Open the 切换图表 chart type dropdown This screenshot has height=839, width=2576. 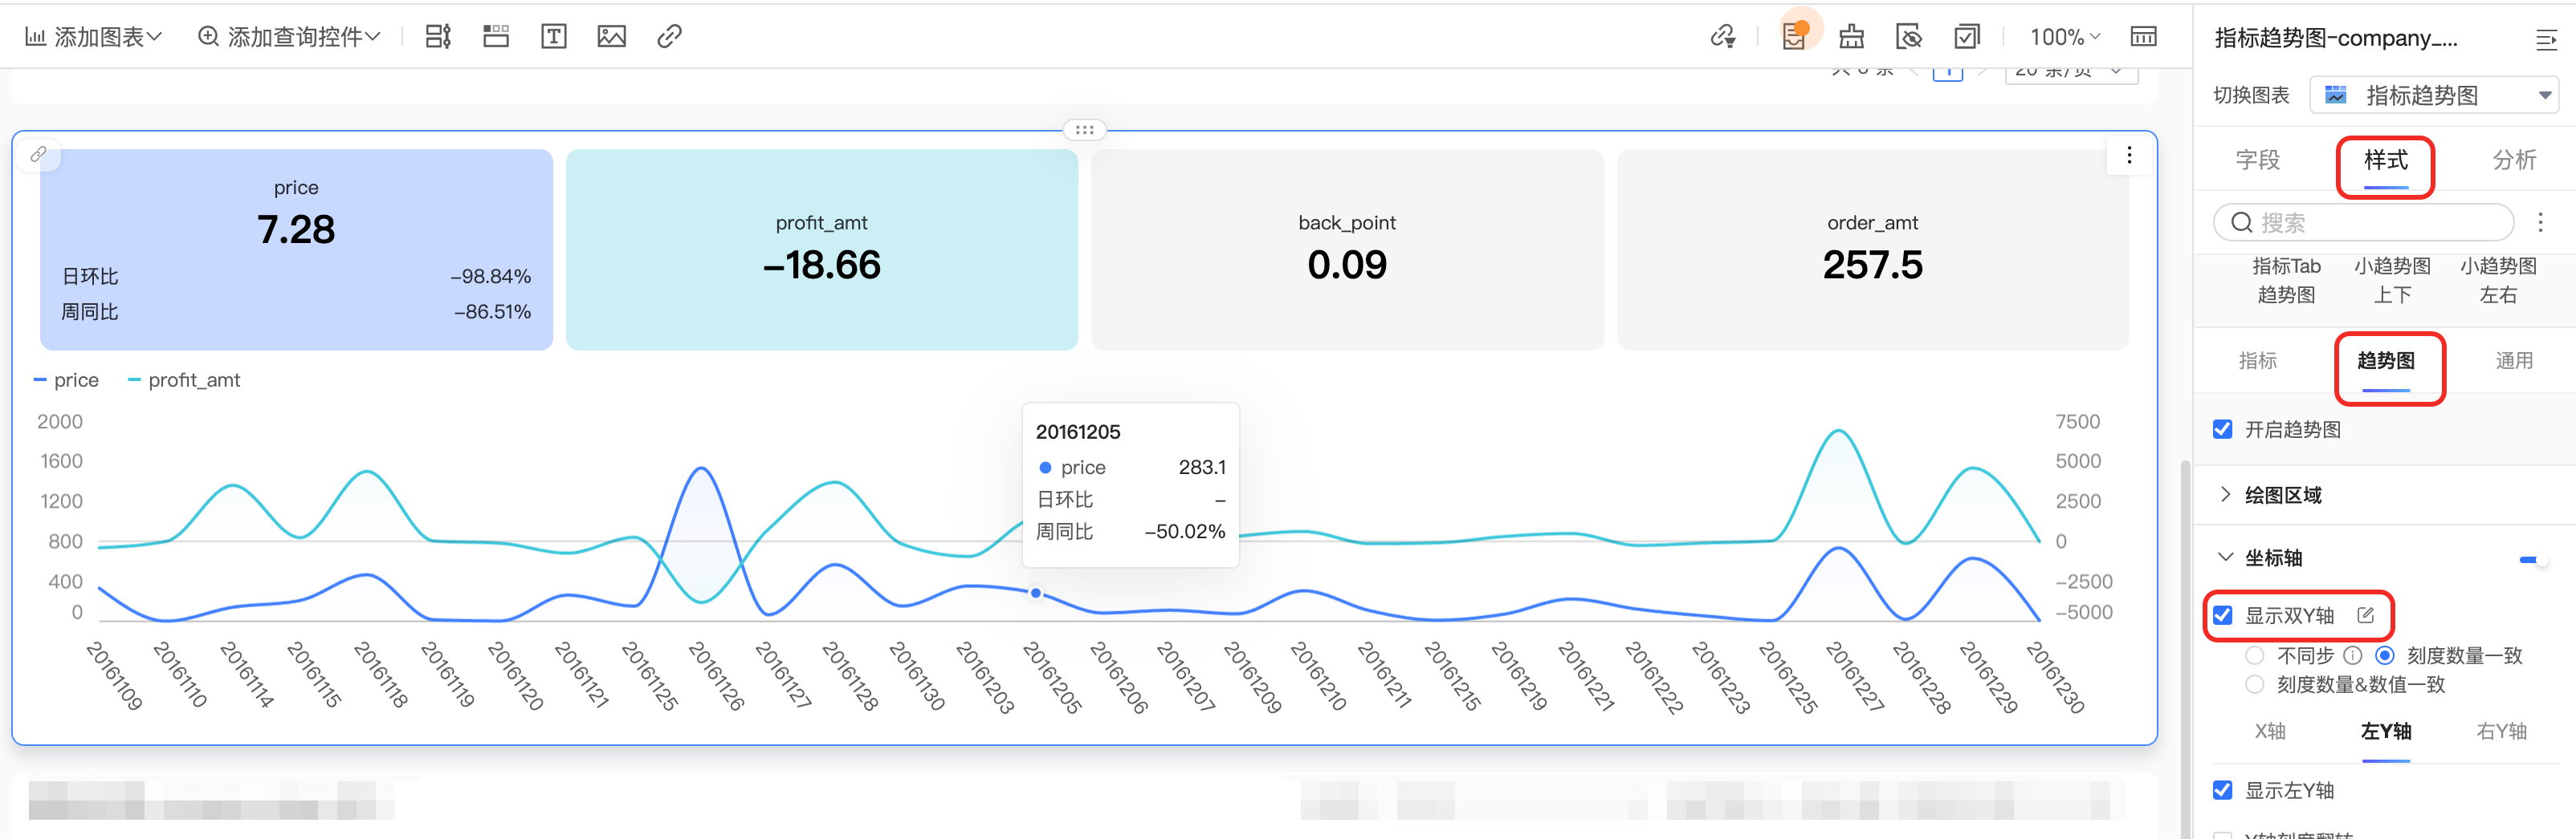tap(2434, 95)
